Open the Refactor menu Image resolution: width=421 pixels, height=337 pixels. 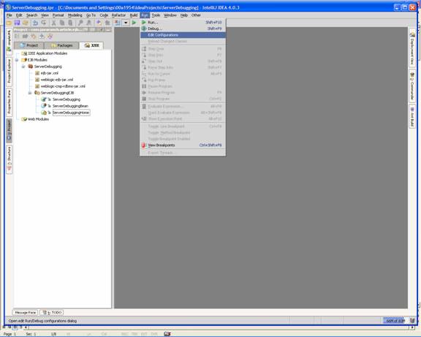point(118,15)
